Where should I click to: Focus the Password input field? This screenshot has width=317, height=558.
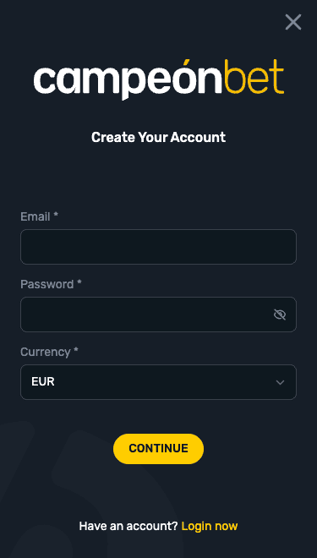158,315
